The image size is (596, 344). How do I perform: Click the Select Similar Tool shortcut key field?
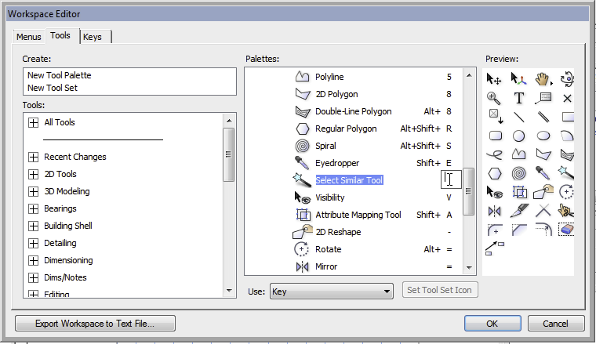(450, 180)
